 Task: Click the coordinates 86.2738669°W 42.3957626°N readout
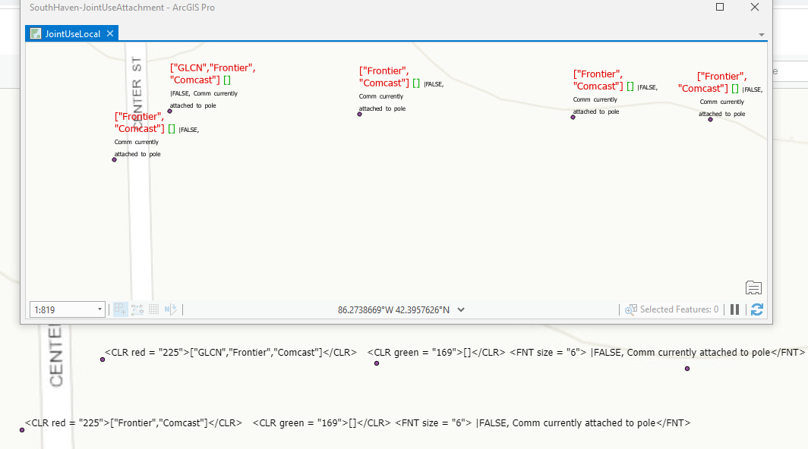393,310
